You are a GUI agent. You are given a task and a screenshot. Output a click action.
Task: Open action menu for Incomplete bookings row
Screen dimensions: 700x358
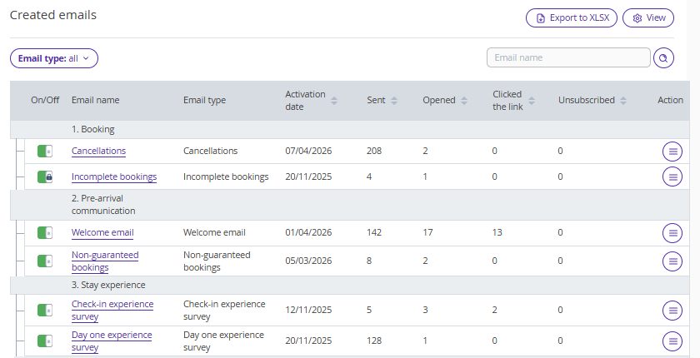tap(672, 177)
